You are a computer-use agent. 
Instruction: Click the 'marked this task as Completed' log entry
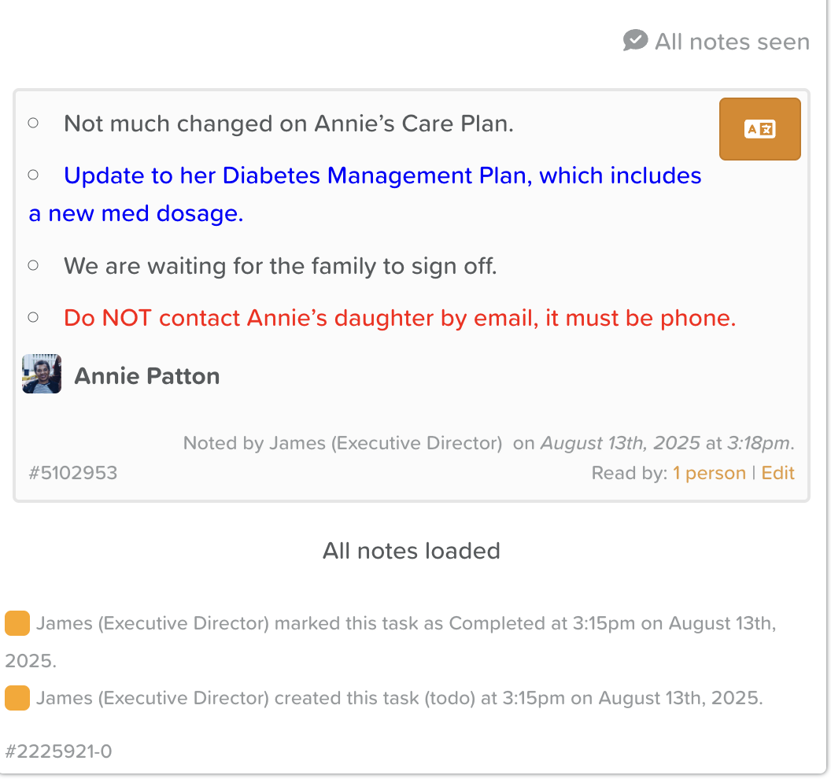[x=390, y=642]
